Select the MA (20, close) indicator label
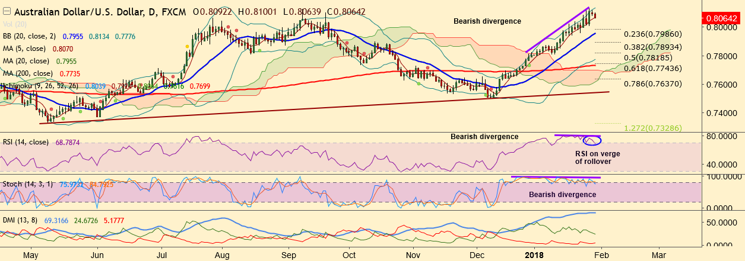The image size is (745, 261). (x=27, y=60)
